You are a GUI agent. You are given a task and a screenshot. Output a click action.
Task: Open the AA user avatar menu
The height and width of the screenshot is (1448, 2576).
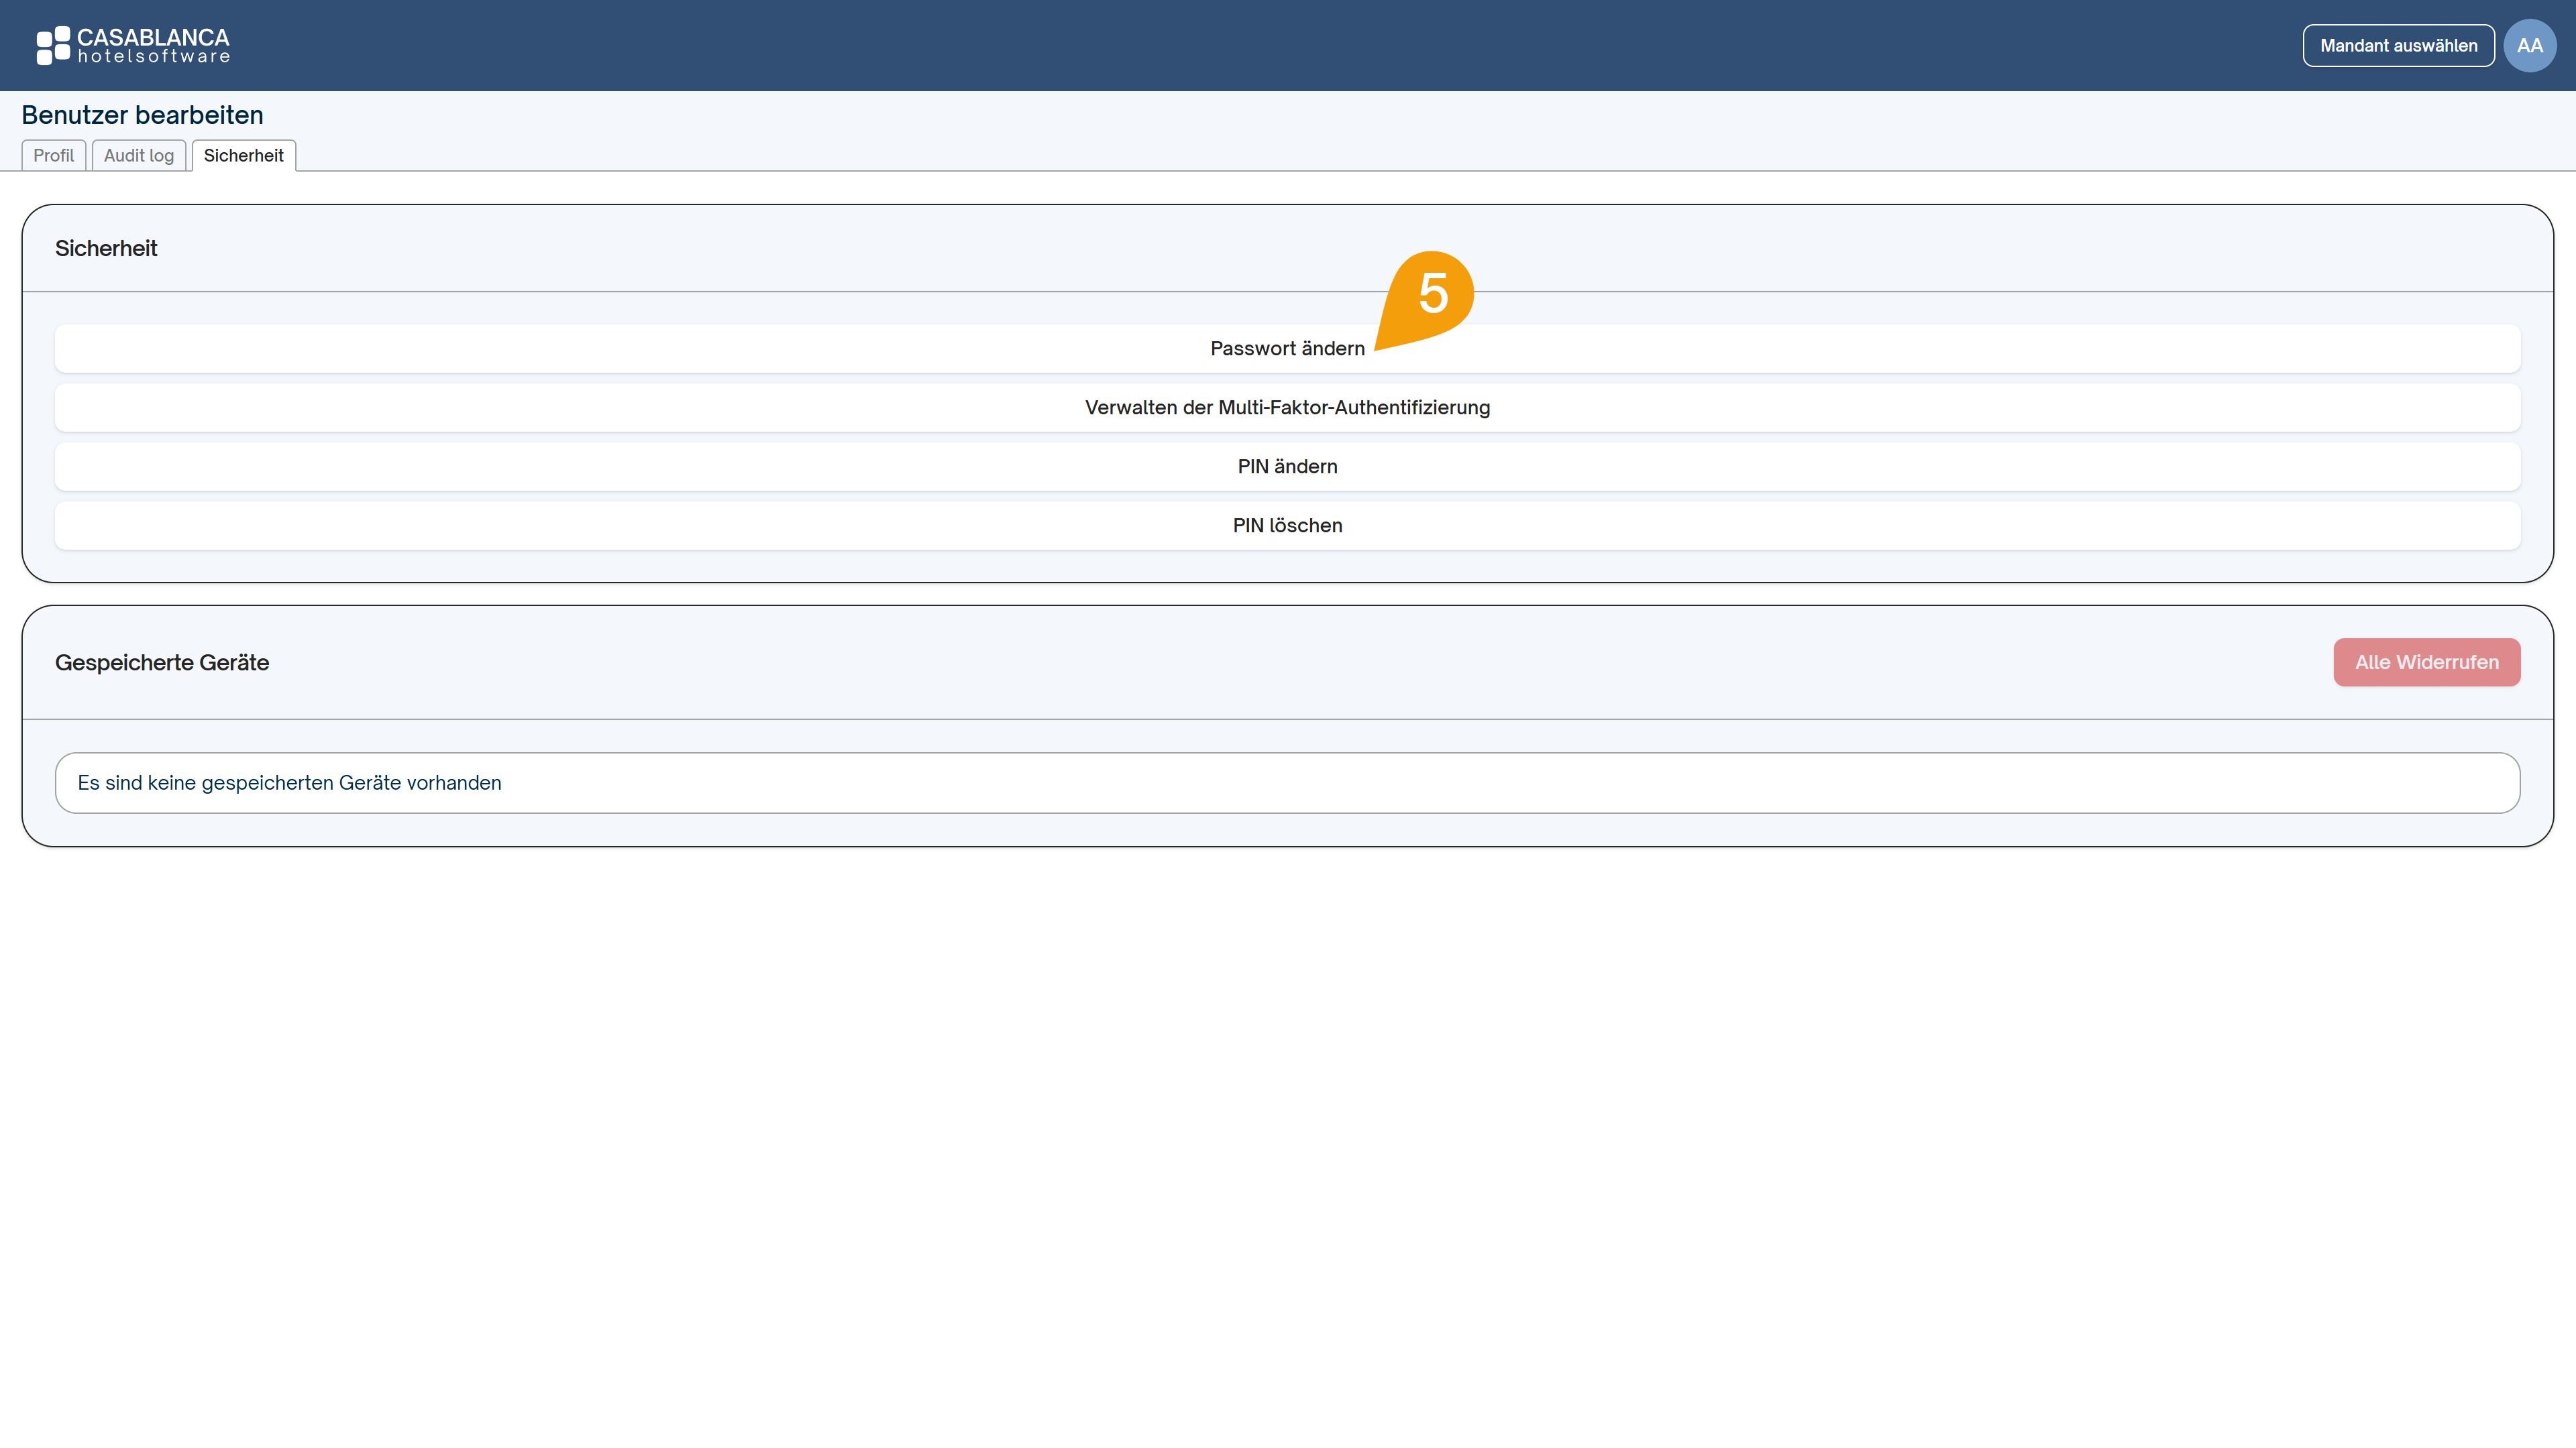pos(2529,46)
